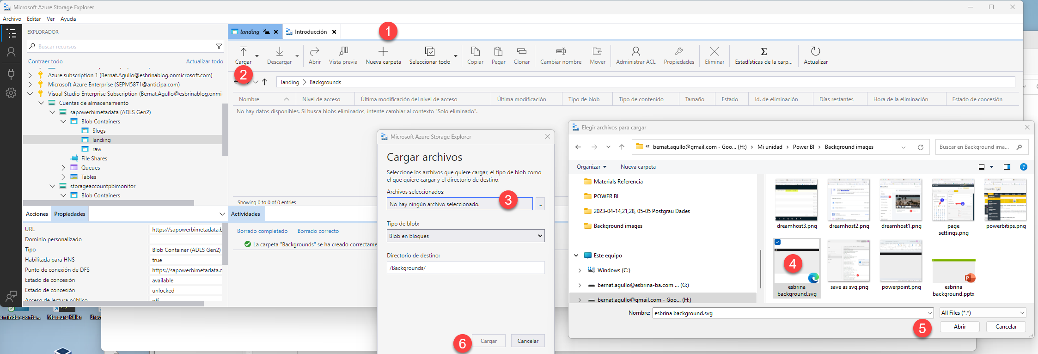Toggle the preview pane in file dialog
Screen dimensions: 1038x354
tap(1007, 167)
